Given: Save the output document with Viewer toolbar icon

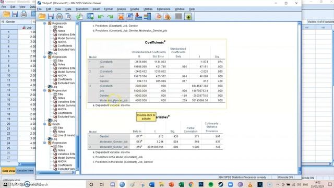Looking at the screenshot, I should coord(51,16).
